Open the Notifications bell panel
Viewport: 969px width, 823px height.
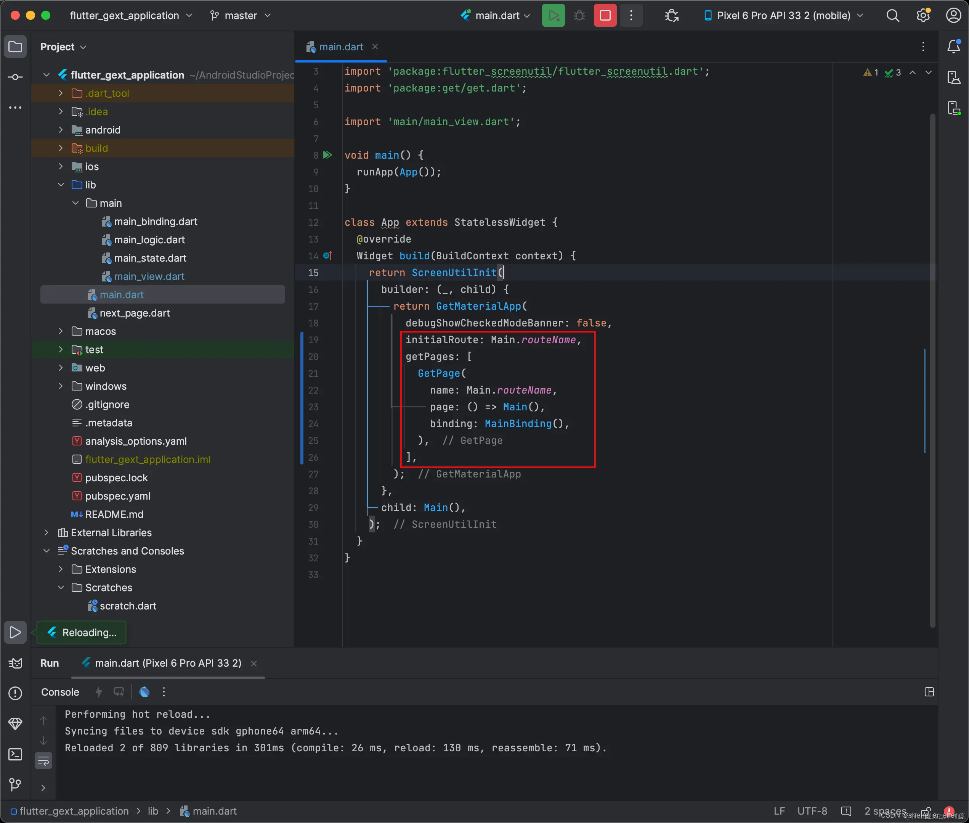[954, 46]
